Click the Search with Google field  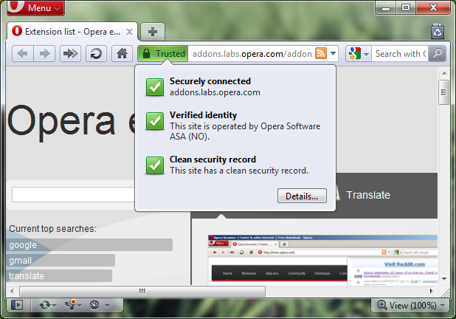400,54
